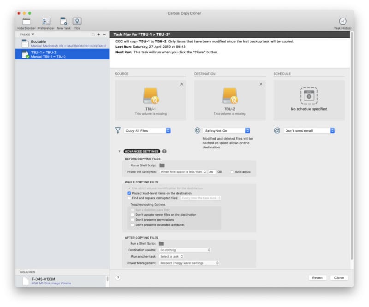
Task: Click the Last Run date text
Action: [159, 47]
